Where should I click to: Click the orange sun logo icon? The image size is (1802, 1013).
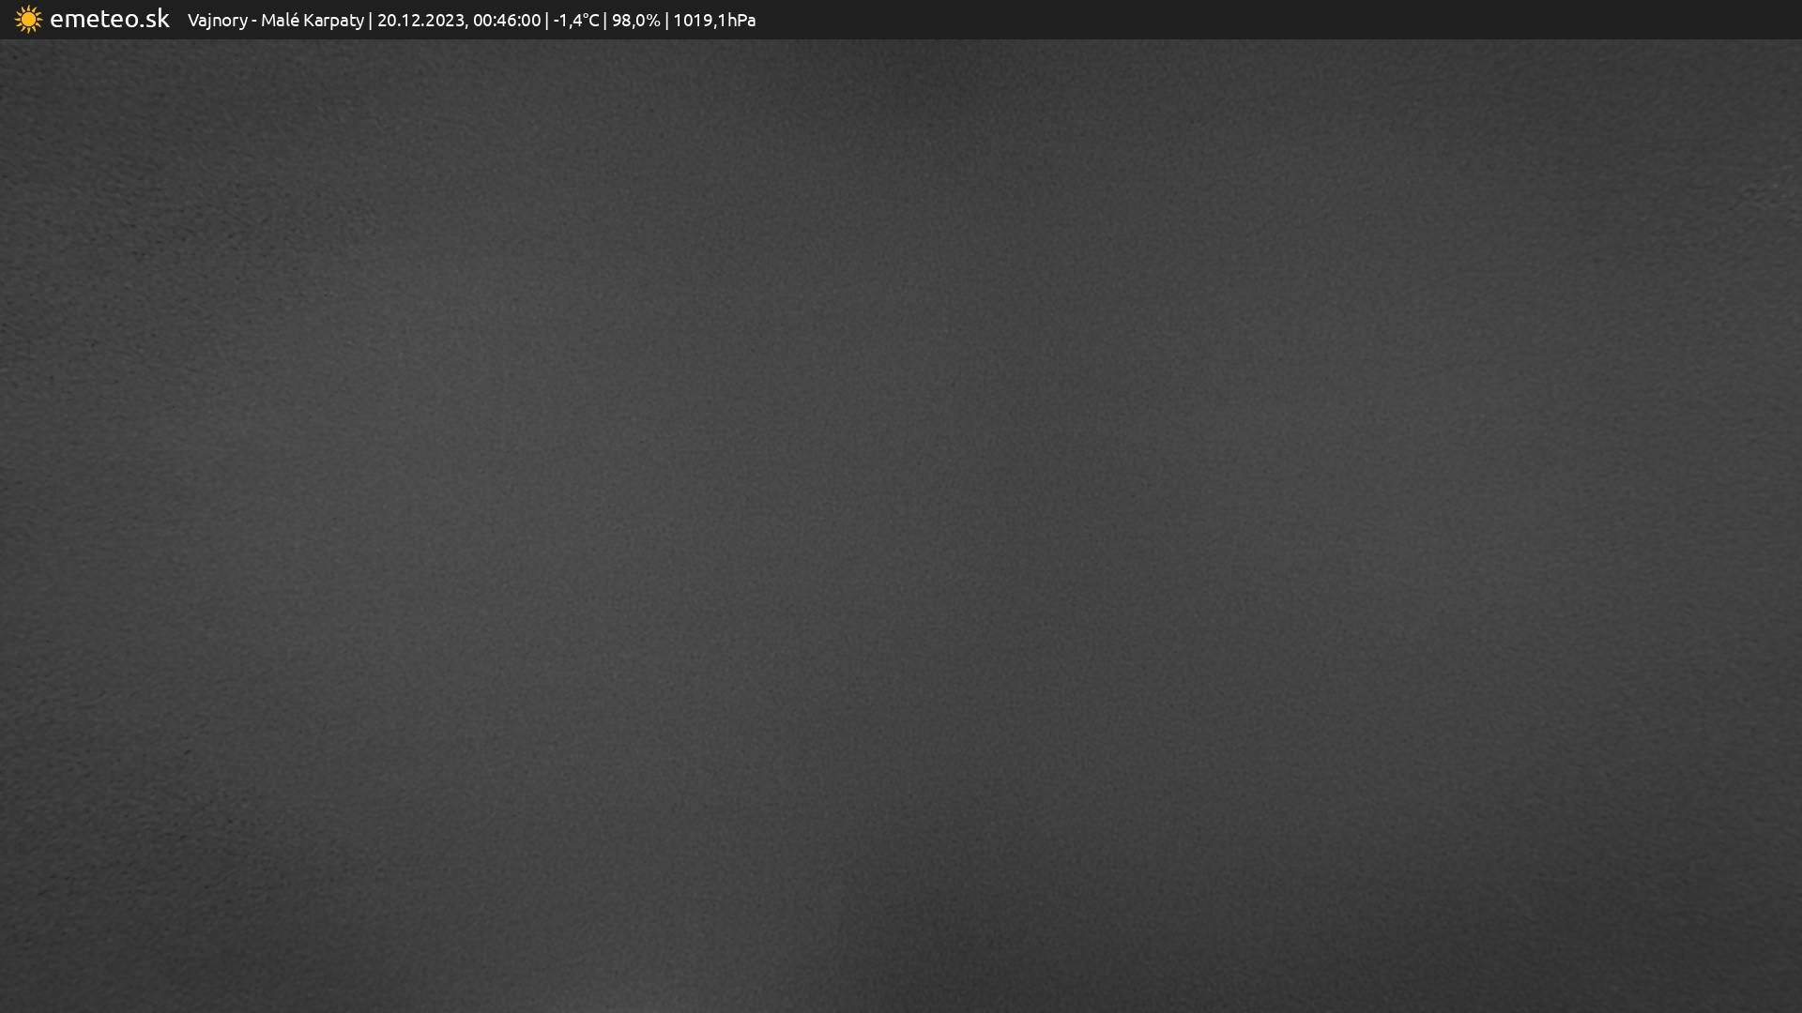(28, 20)
